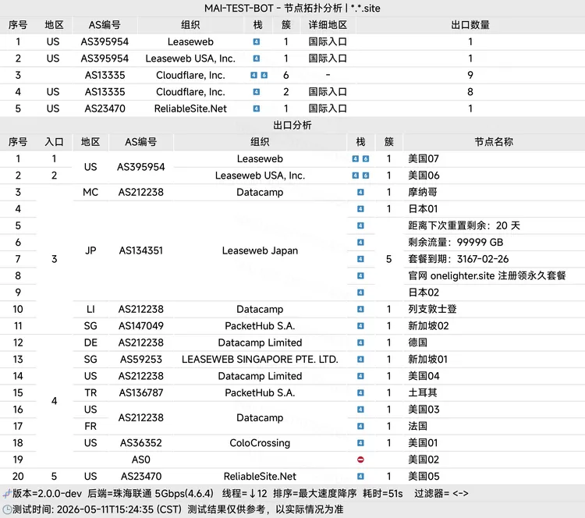Image resolution: width=585 pixels, height=518 pixels.
Task: Select the AS0 cell
Action: [x=141, y=459]
